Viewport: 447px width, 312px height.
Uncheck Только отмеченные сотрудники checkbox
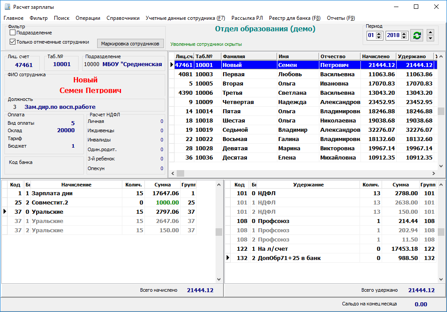tap(13, 42)
